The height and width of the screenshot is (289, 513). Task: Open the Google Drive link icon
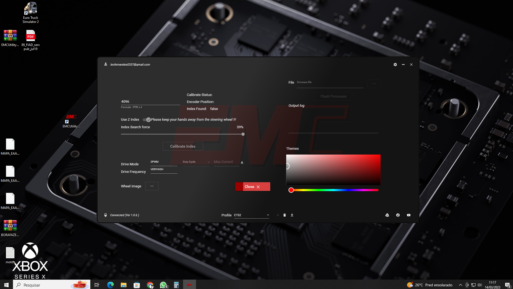pyautogui.click(x=387, y=215)
